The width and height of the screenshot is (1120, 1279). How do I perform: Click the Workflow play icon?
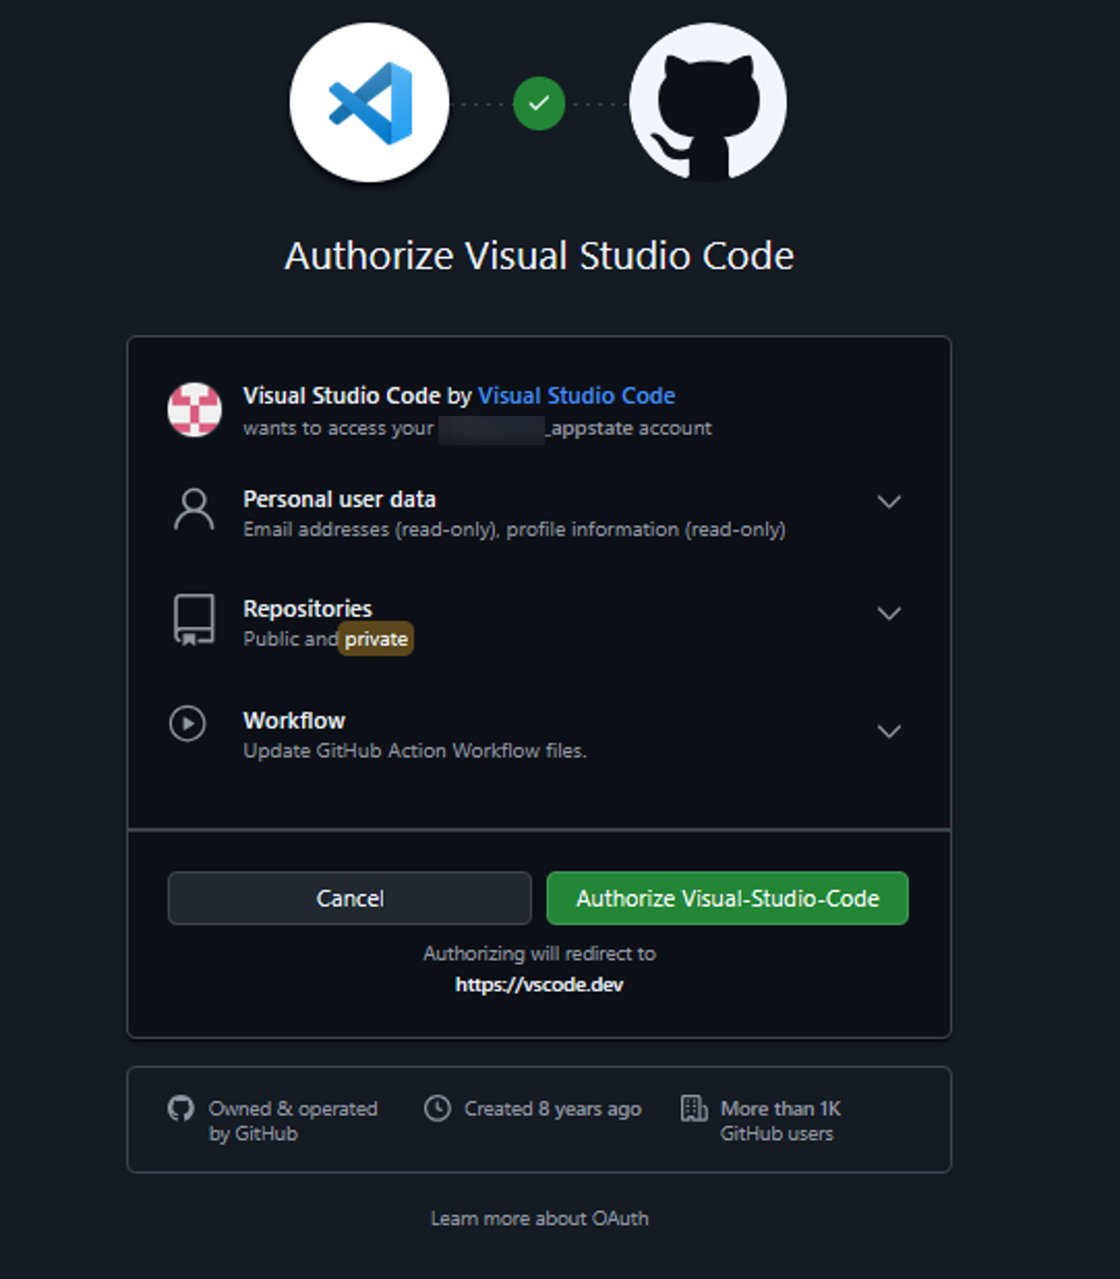point(187,724)
